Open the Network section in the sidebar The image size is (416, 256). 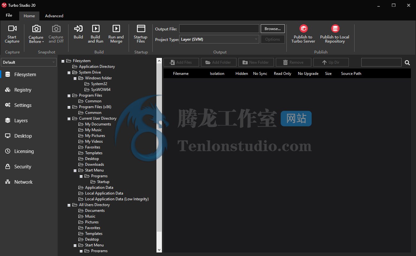29,182
